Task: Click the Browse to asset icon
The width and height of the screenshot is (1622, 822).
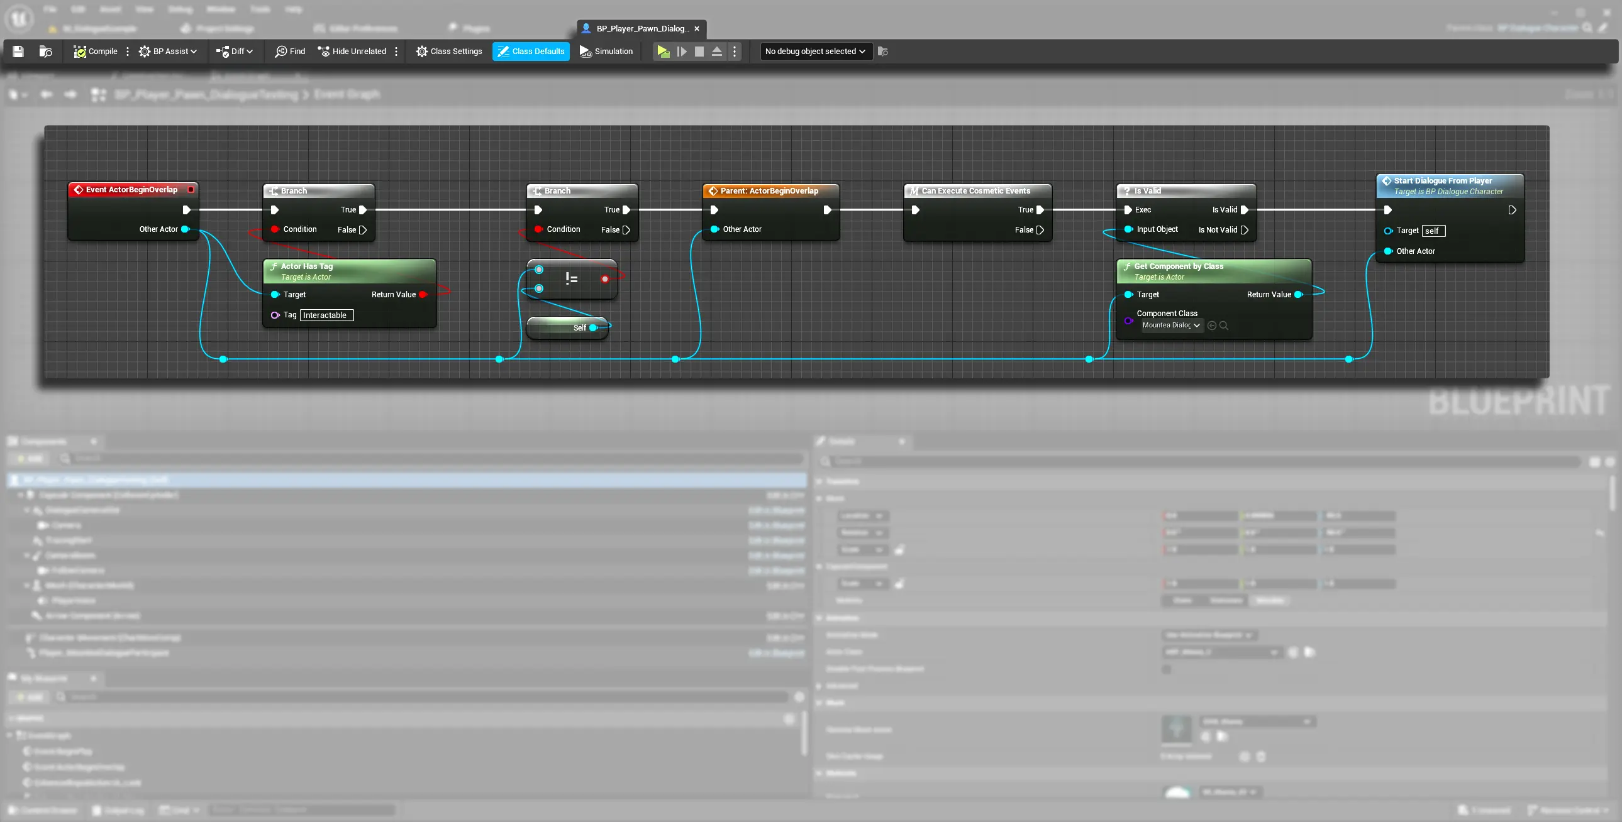Action: 45,52
